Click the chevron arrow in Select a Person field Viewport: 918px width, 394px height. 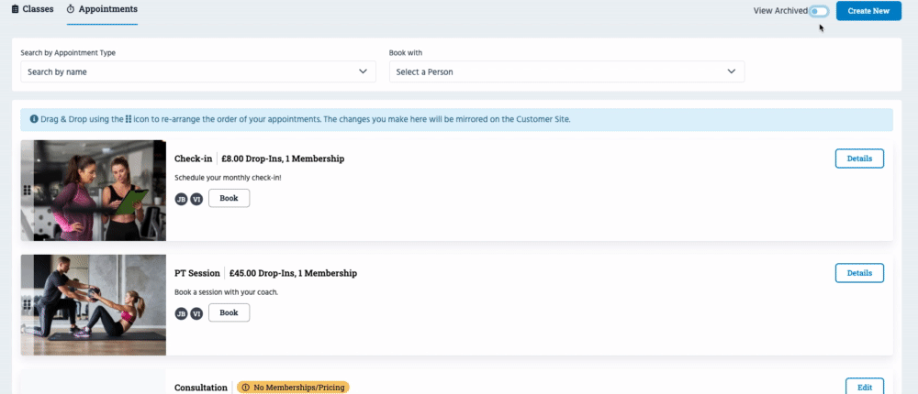(x=732, y=71)
